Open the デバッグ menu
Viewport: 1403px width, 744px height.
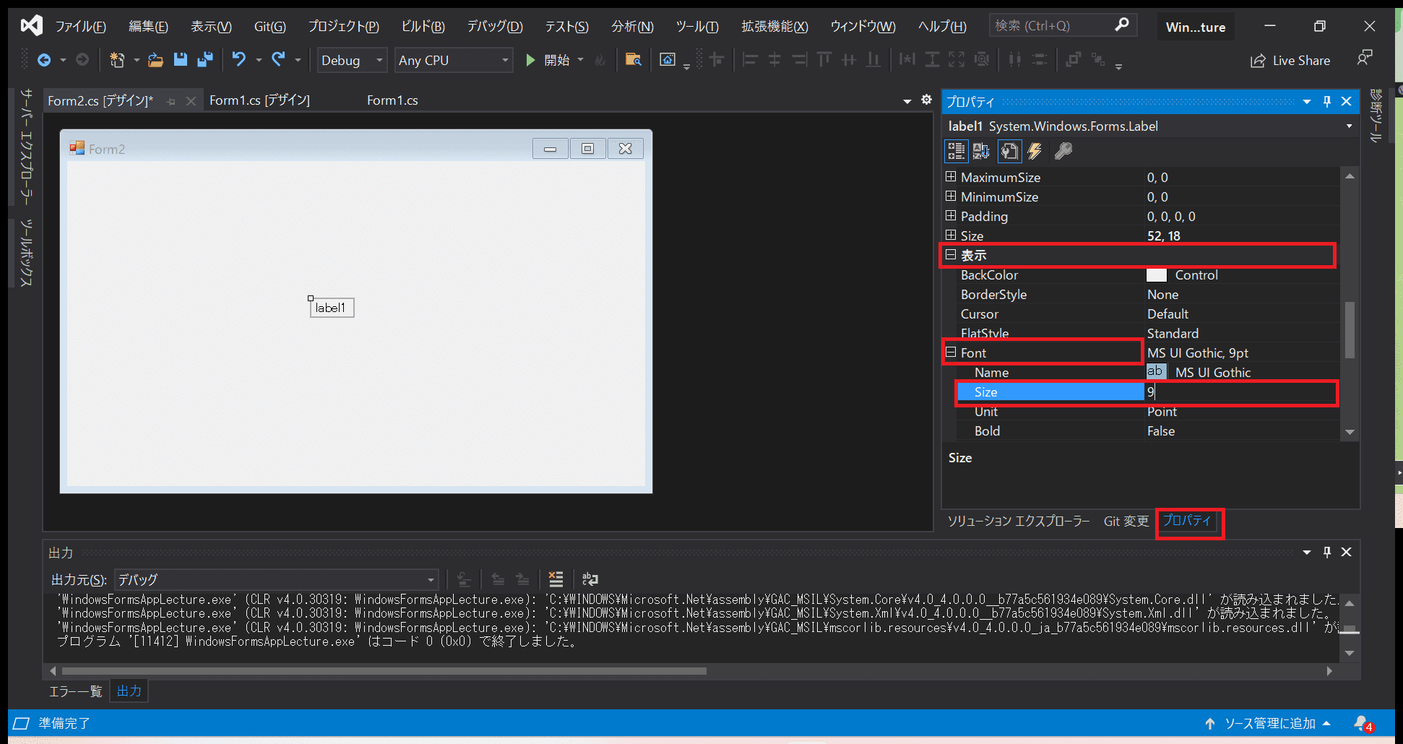click(x=494, y=26)
